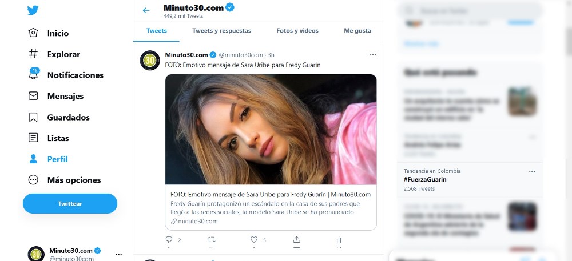Switch to Tweets y respuestas tab
Image resolution: width=572 pixels, height=261 pixels.
(x=221, y=31)
